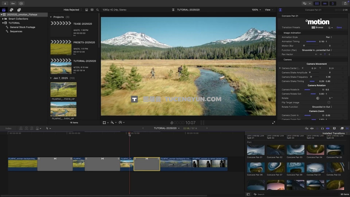This screenshot has width=350, height=197.
Task: Open the TUTORIAL-2025020 timeline title menu
Action: [167, 128]
